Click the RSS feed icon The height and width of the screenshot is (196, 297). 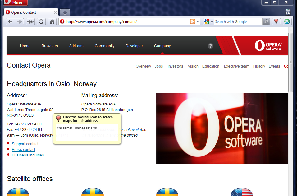(192, 22)
